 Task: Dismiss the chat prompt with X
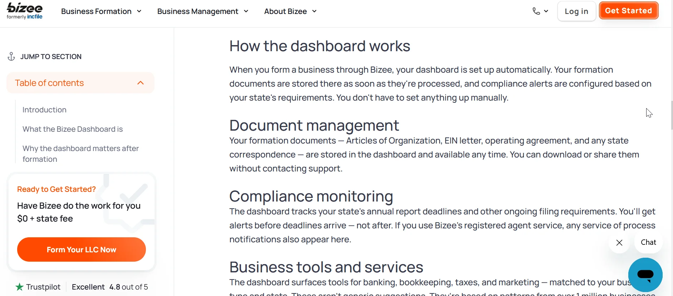click(x=619, y=243)
